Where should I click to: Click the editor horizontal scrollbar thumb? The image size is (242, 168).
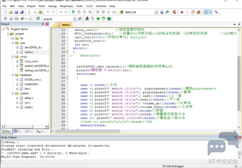click(87, 131)
